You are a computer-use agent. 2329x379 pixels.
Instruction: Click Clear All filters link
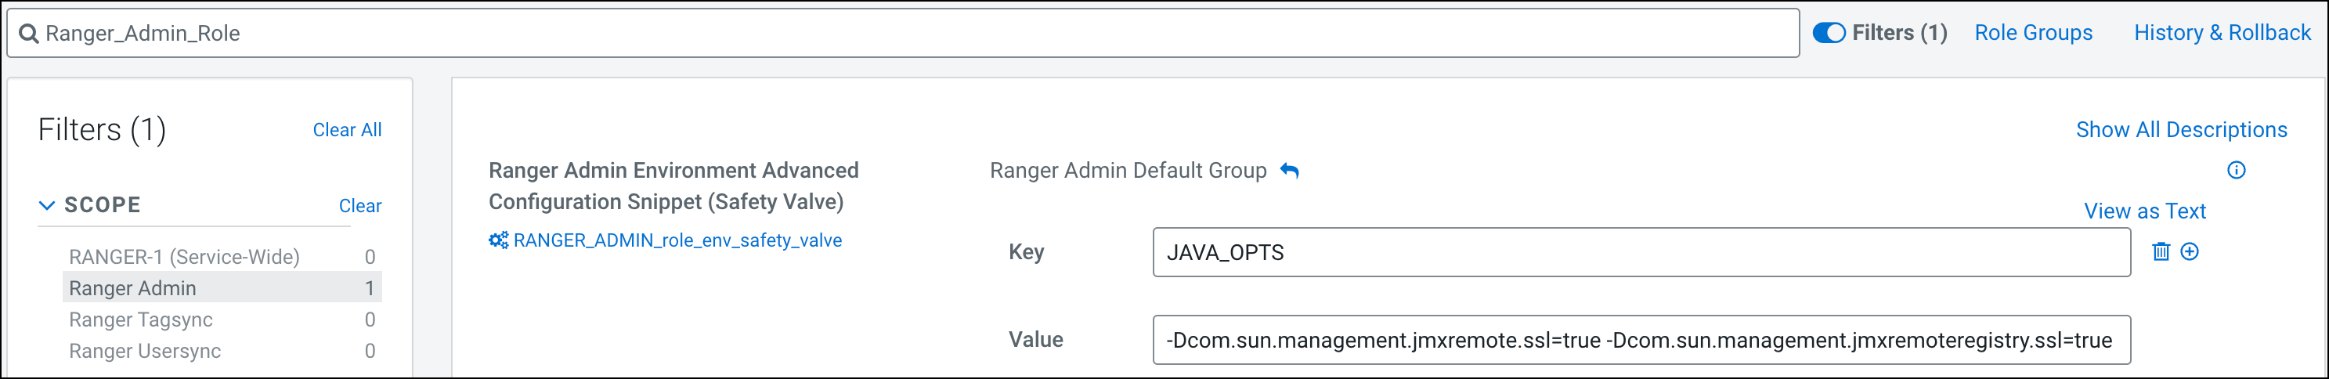coord(347,130)
